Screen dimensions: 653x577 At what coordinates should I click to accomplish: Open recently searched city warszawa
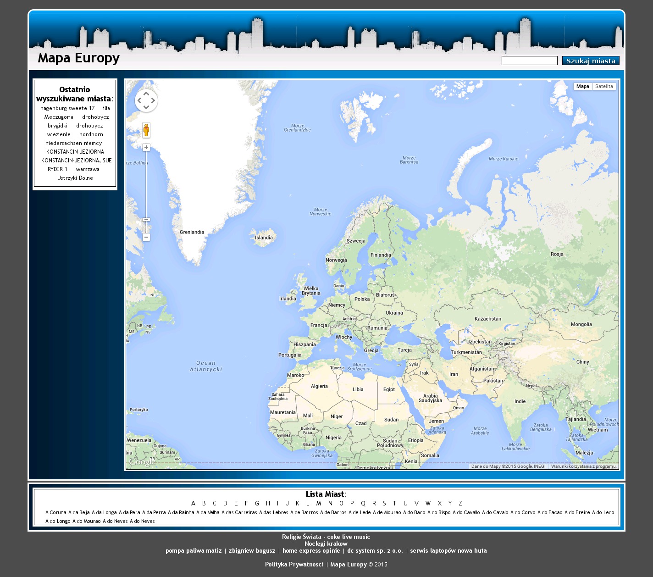[88, 169]
